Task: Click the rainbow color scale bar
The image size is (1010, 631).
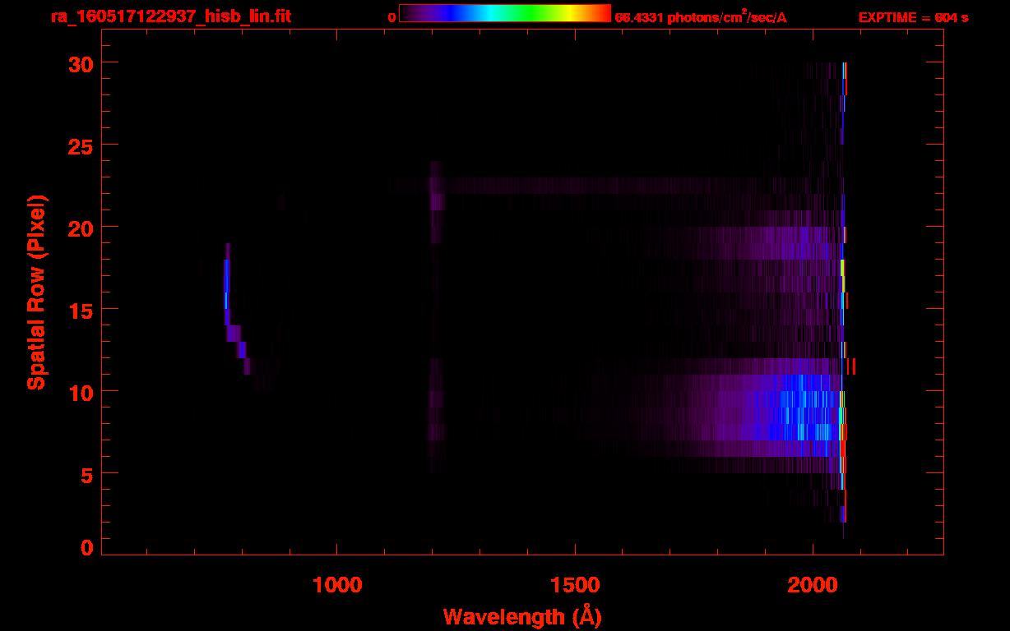Action: coord(505,14)
